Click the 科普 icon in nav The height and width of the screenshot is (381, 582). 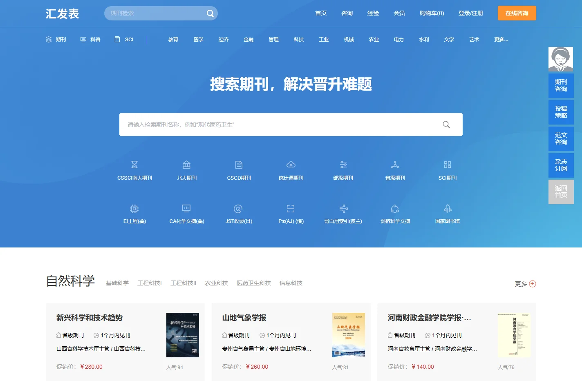(x=83, y=39)
